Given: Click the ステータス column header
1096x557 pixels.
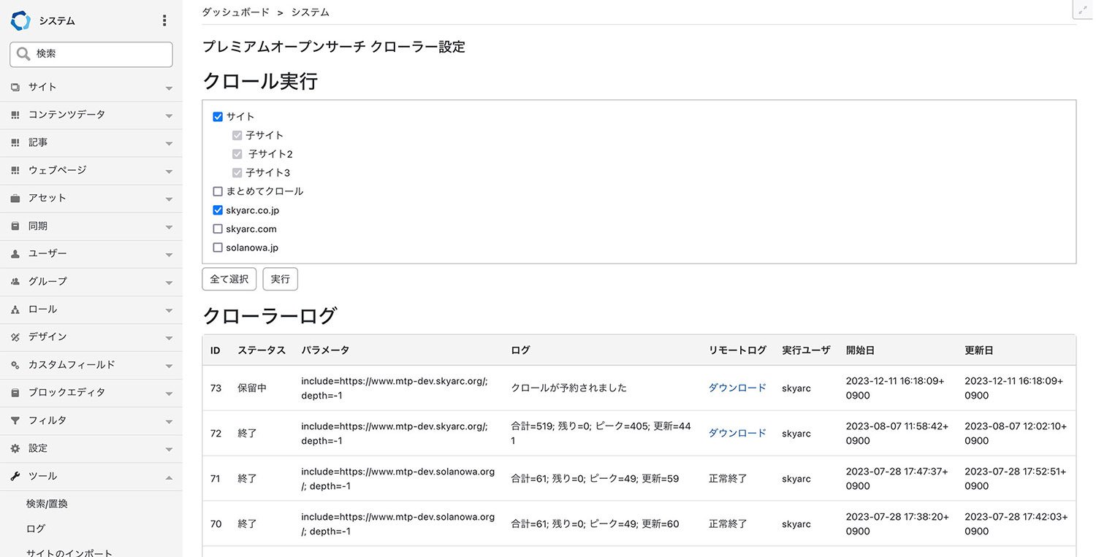Looking at the screenshot, I should (x=262, y=350).
